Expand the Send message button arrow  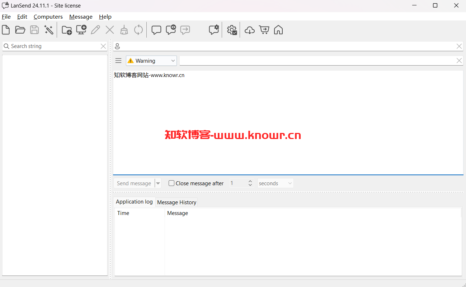[158, 183]
